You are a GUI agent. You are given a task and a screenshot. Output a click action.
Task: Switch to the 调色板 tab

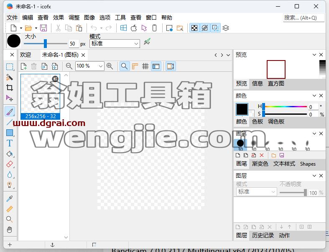point(276,121)
